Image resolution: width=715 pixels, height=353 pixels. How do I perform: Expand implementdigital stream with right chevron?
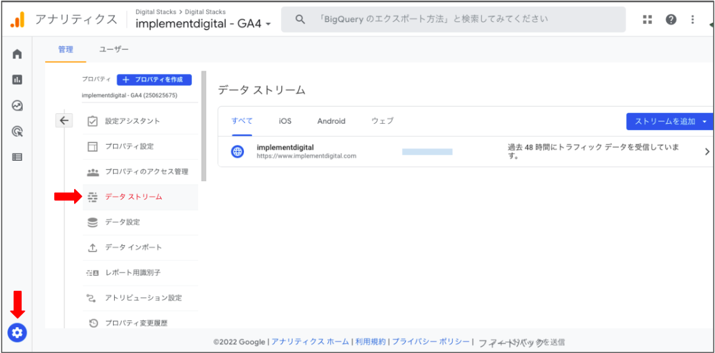(x=707, y=152)
